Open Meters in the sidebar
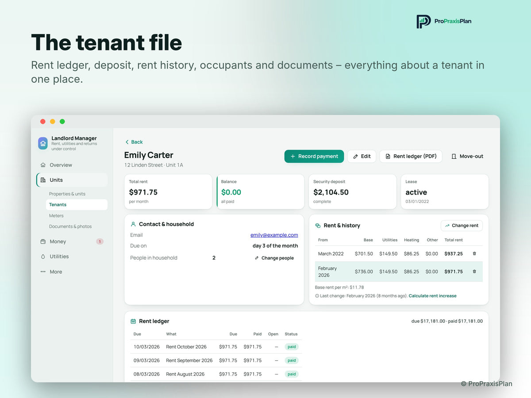This screenshot has height=398, width=531. 56,216
